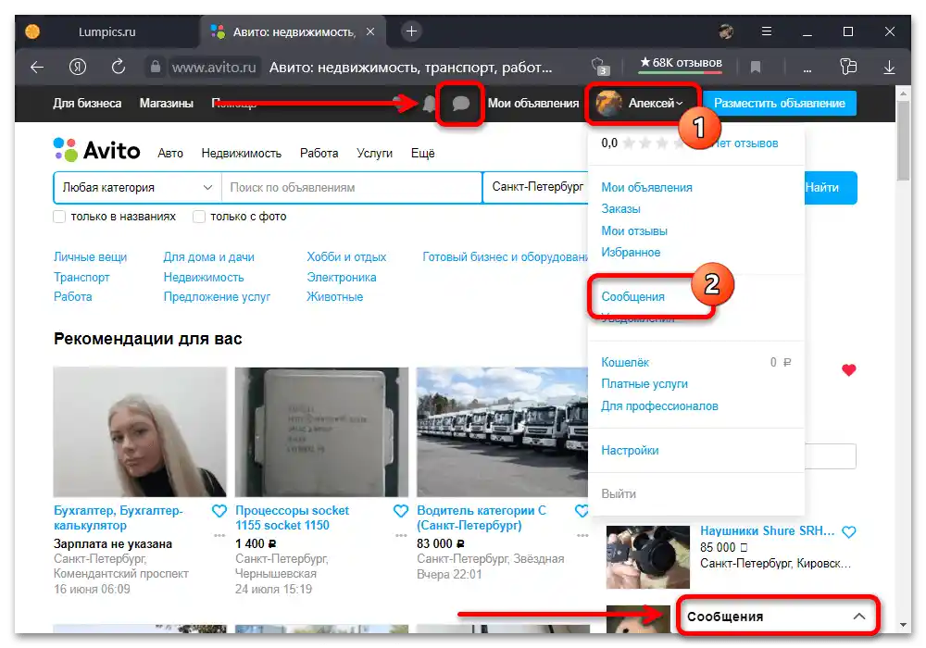Image resolution: width=926 pixels, height=648 pixels.
Task: Click the Avito logo
Action: coord(97,151)
